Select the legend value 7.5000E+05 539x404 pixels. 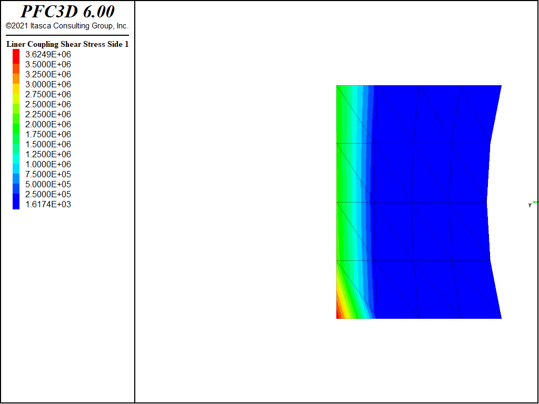(x=48, y=174)
